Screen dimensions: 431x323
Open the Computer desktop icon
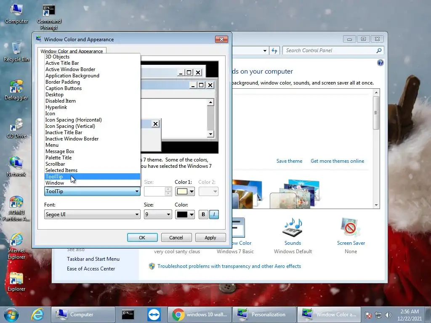click(x=16, y=14)
